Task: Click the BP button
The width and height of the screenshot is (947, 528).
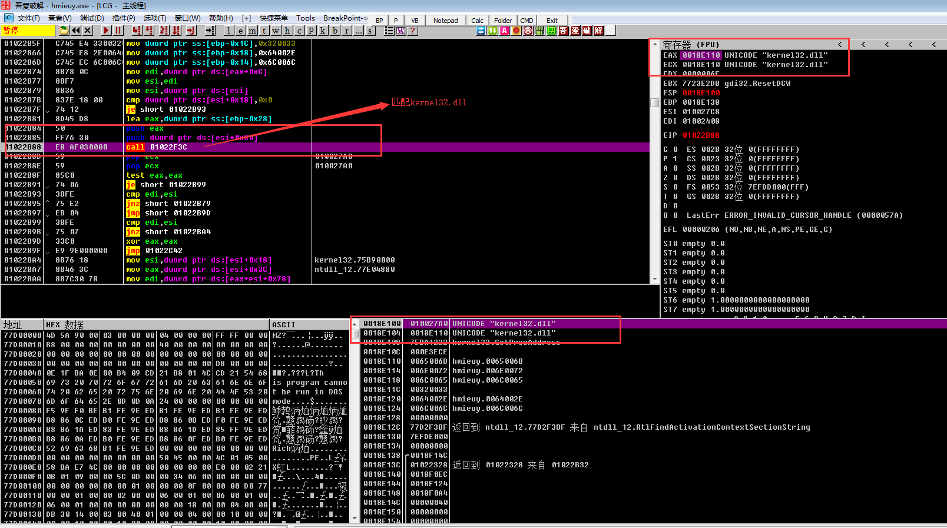Action: tap(379, 20)
